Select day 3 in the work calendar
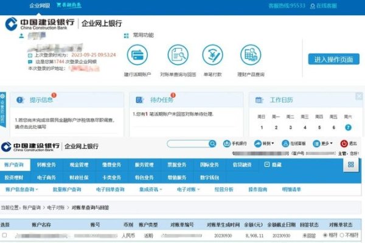Viewport: 365px width, 243px height. point(291,128)
